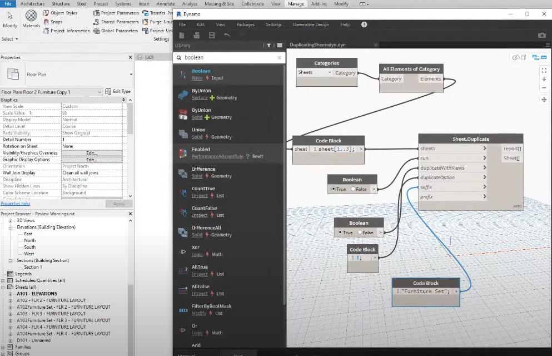
Task: Switch to the graph view toggle icon
Action: (539, 57)
